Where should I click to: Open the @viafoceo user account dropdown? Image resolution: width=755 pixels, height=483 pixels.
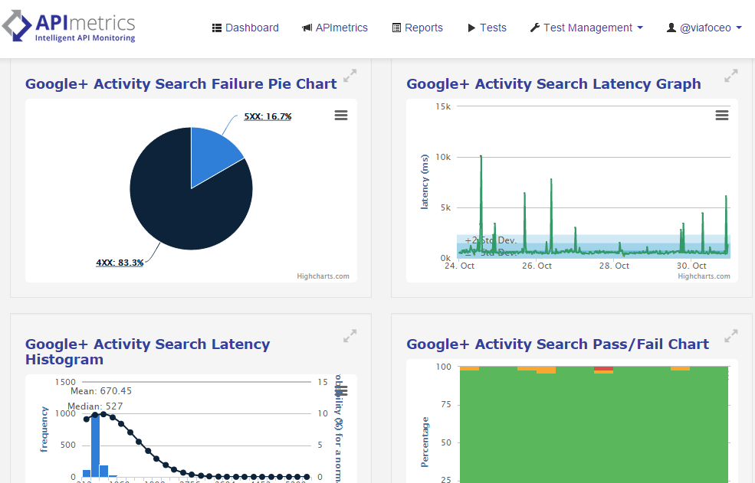704,28
